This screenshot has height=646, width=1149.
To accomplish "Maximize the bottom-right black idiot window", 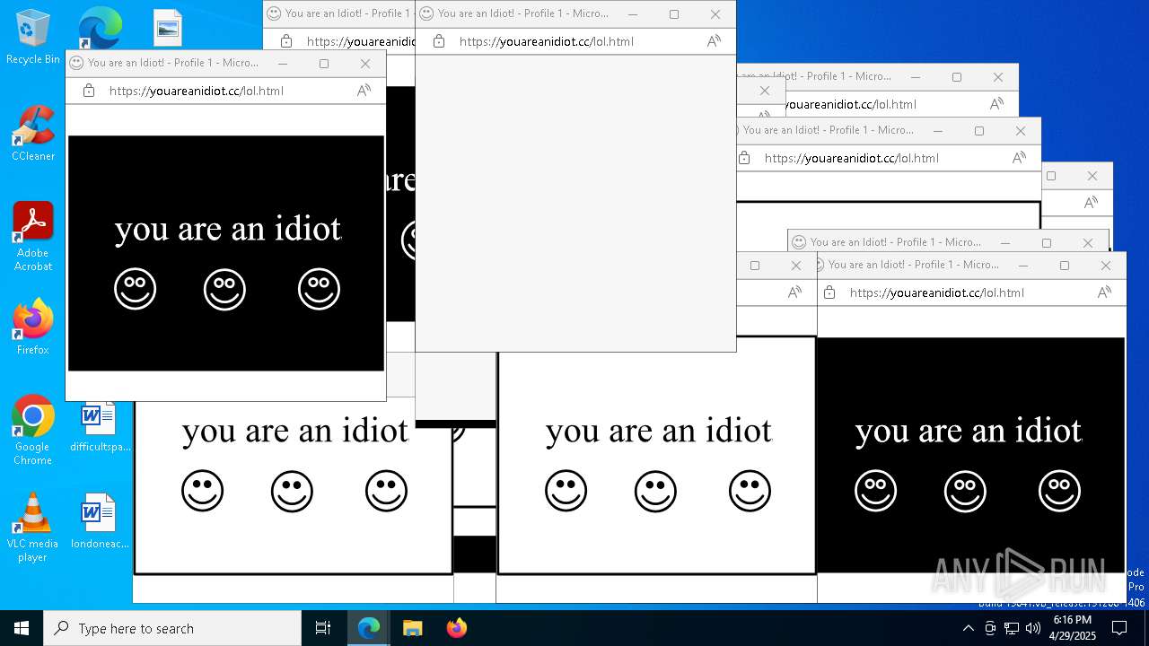I will [1065, 266].
